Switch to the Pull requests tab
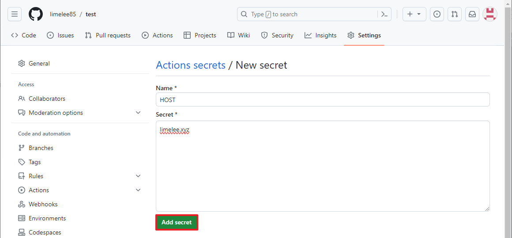The height and width of the screenshot is (238, 512). tap(108, 35)
